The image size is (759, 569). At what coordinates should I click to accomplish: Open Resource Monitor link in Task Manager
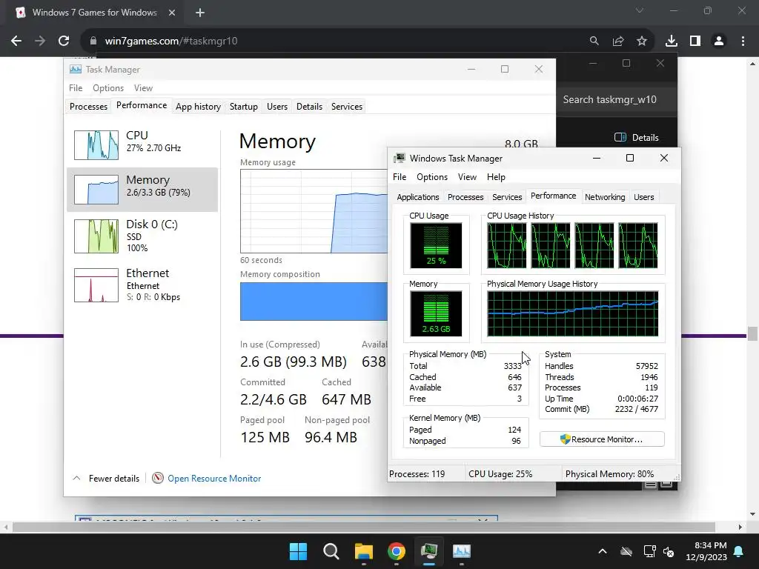pyautogui.click(x=214, y=478)
